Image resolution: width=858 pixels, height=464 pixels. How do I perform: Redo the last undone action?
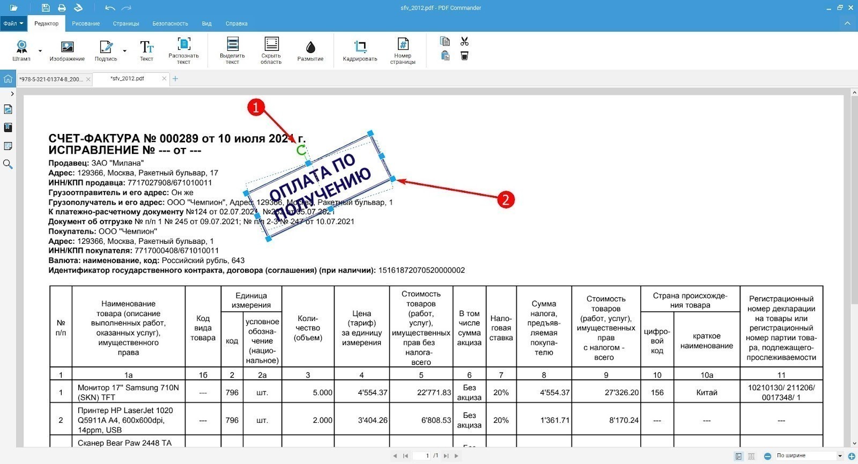pyautogui.click(x=126, y=8)
